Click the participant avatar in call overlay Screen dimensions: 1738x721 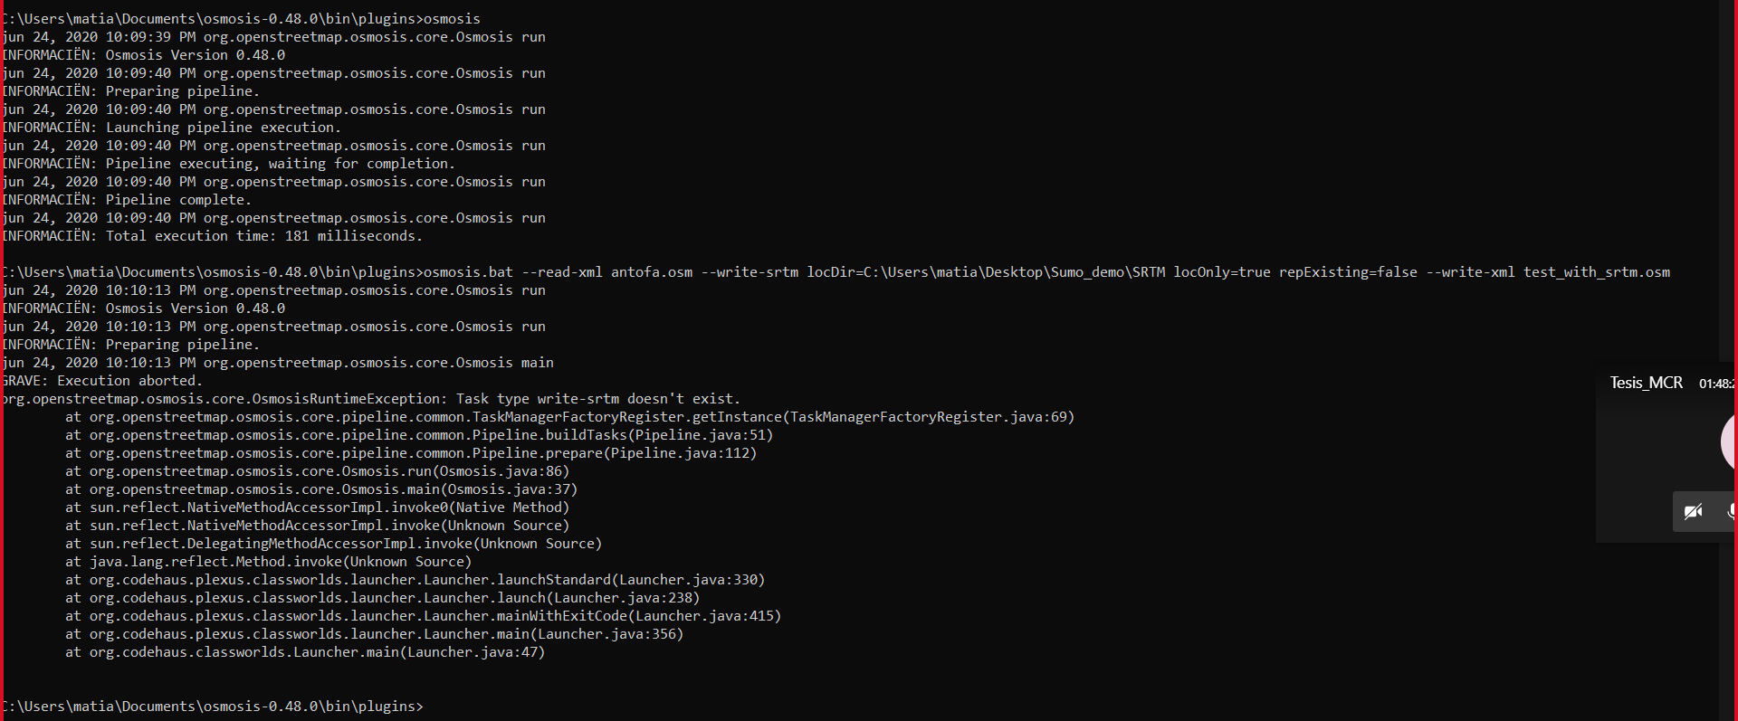(1729, 442)
